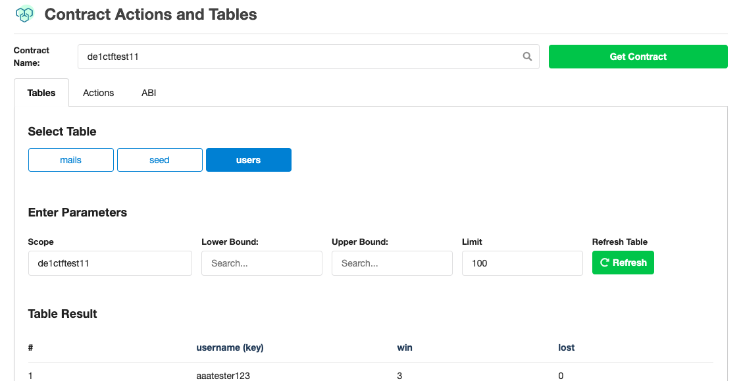Click the username (key) column header
741x381 pixels.
pyautogui.click(x=230, y=347)
